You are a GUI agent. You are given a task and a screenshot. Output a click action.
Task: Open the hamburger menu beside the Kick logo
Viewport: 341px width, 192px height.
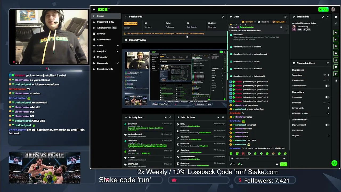click(94, 9)
